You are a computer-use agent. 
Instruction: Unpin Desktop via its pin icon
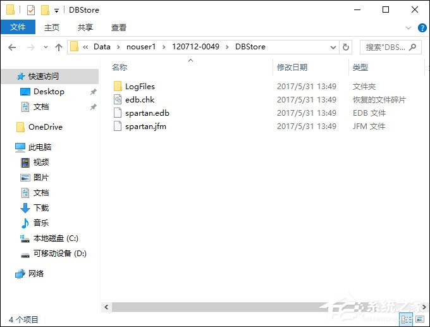pyautogui.click(x=93, y=92)
